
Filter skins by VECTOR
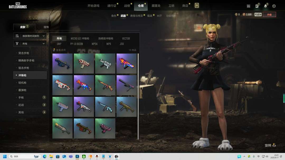[x=126, y=38]
